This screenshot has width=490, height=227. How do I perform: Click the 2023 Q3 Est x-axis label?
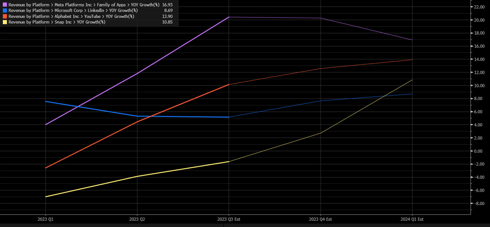(x=229, y=219)
